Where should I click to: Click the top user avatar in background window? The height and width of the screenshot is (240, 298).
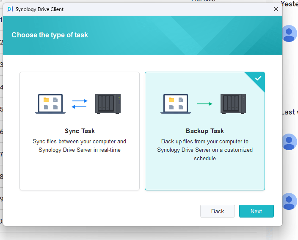[289, 33]
